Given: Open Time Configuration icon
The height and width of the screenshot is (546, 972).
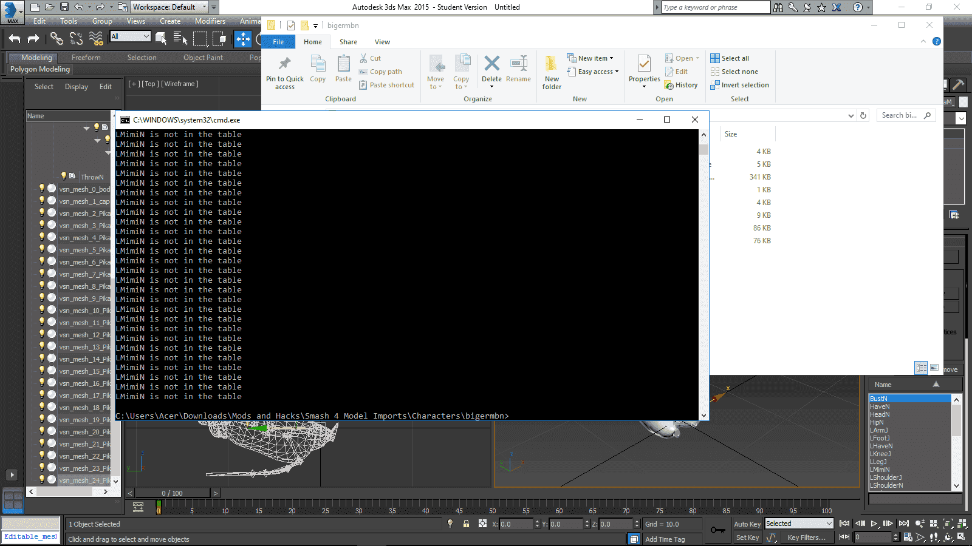Looking at the screenshot, I should pyautogui.click(x=908, y=537).
